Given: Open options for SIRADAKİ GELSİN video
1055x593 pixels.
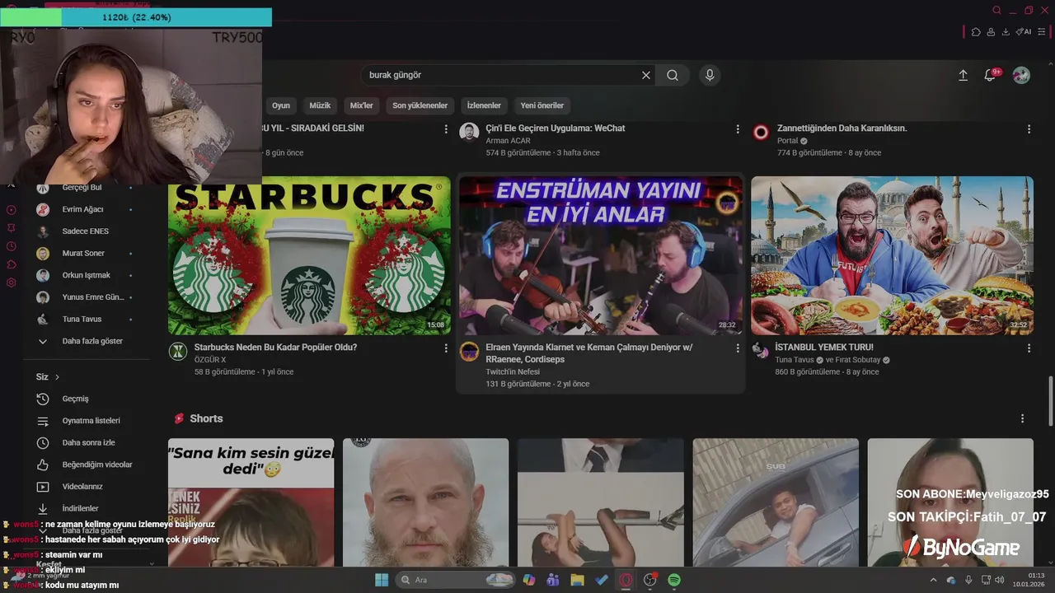Looking at the screenshot, I should click(446, 129).
